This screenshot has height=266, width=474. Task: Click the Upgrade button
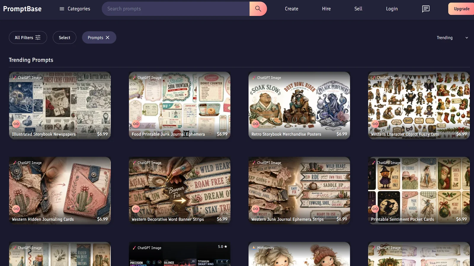coord(462,9)
